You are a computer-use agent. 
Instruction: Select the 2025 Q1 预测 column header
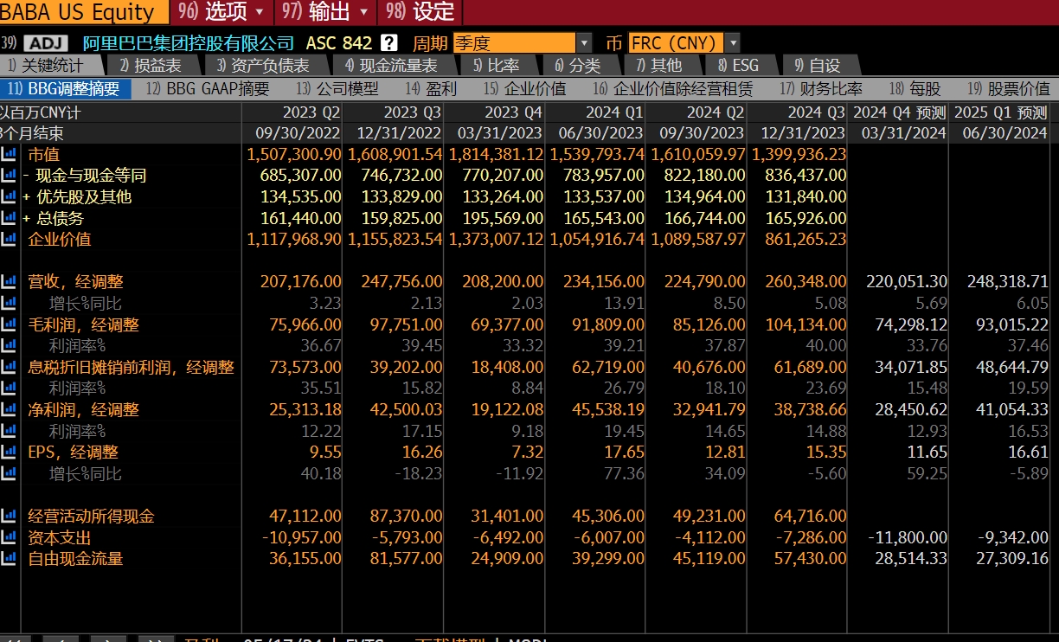pyautogui.click(x=1001, y=112)
